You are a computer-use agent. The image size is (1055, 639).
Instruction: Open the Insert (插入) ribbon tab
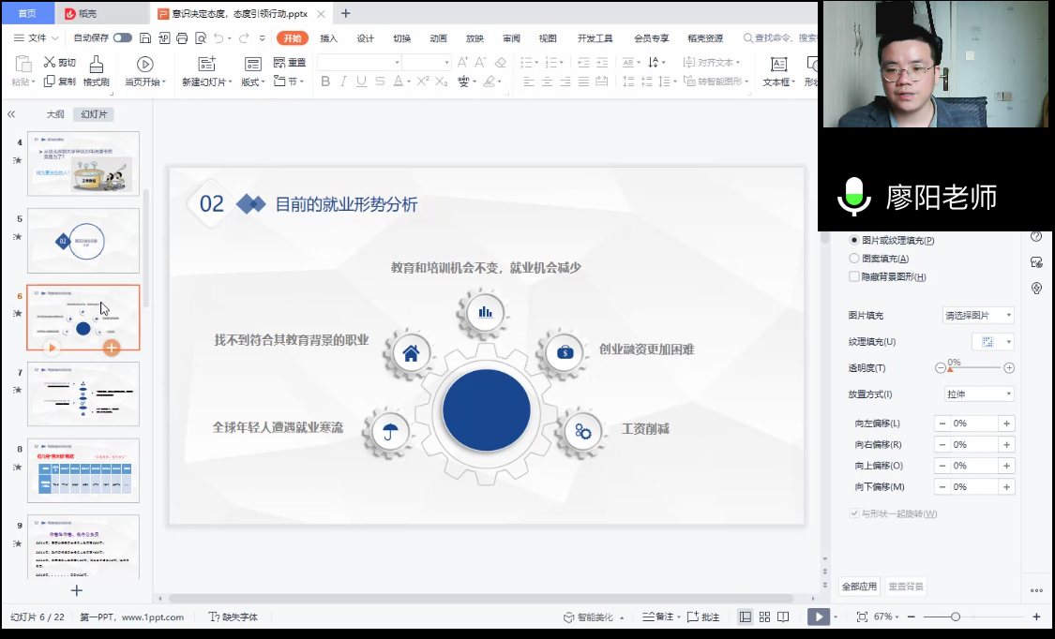(328, 38)
